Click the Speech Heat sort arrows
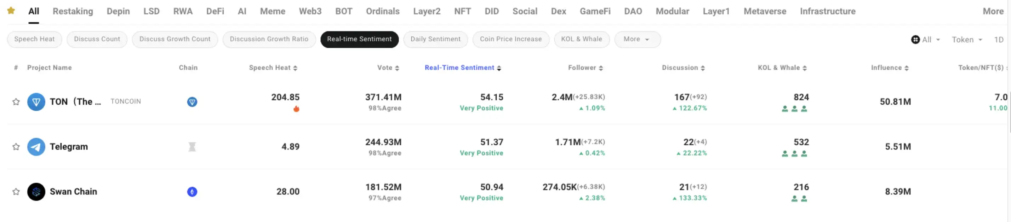The image size is (1011, 222). (295, 68)
